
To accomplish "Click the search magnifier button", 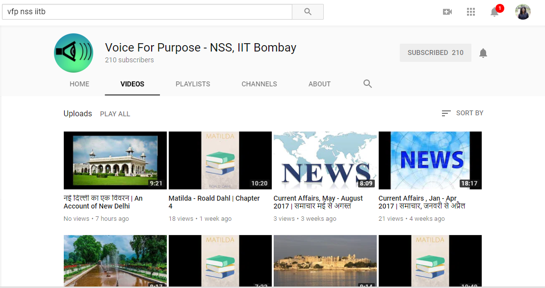I will coord(308,12).
